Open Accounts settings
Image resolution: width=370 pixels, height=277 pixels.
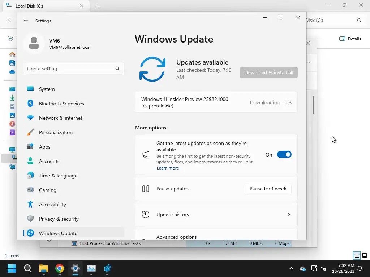[73, 161]
